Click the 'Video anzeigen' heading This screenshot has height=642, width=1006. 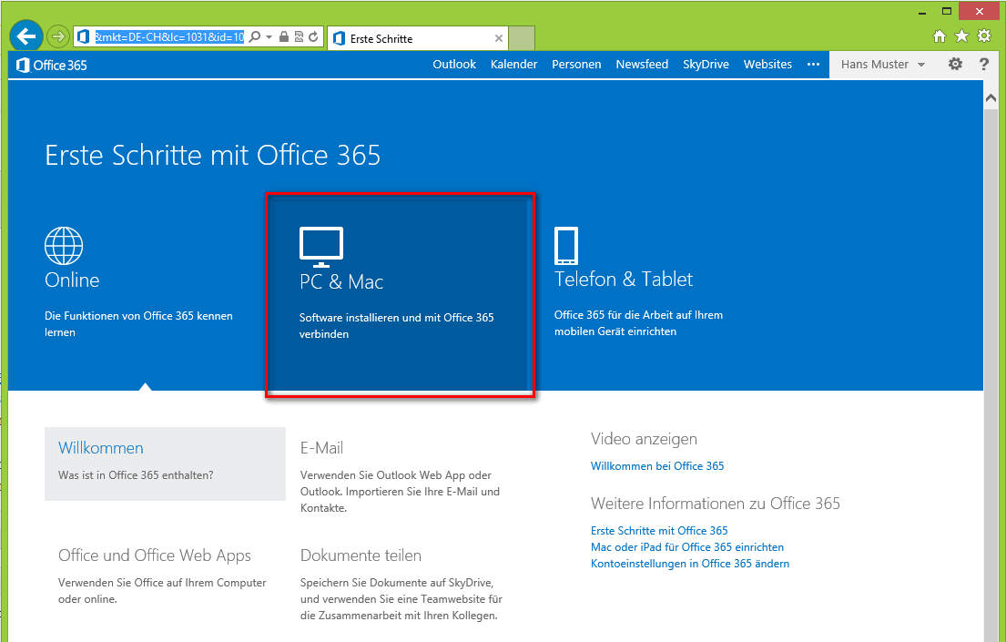644,439
